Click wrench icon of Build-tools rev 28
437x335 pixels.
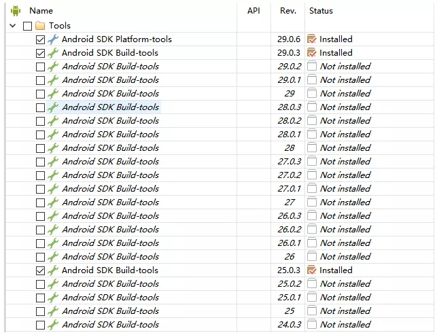[53, 148]
